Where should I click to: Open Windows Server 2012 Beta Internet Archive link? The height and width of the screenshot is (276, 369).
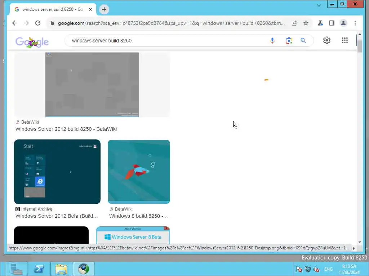coord(57,216)
